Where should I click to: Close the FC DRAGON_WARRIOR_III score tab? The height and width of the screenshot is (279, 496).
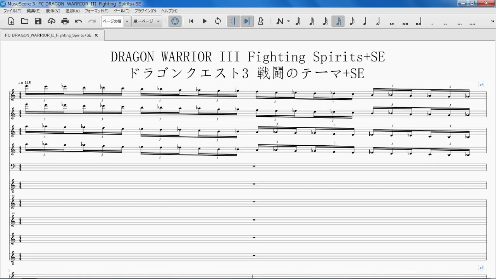(96, 35)
